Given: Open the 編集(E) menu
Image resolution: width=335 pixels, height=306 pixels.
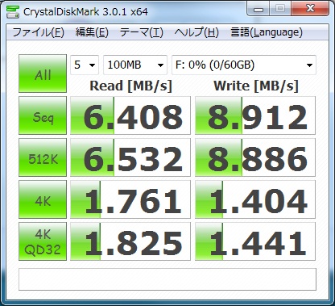Looking at the screenshot, I should [x=92, y=32].
